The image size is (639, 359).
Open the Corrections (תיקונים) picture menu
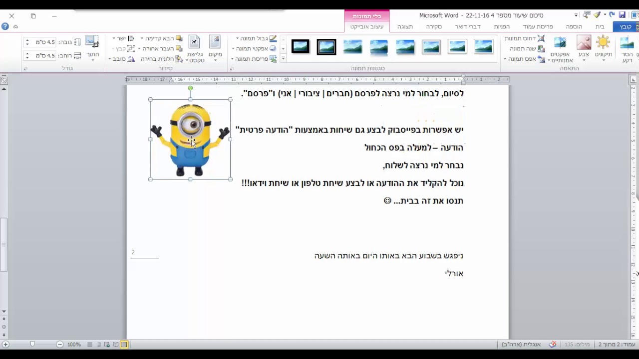pyautogui.click(x=603, y=49)
